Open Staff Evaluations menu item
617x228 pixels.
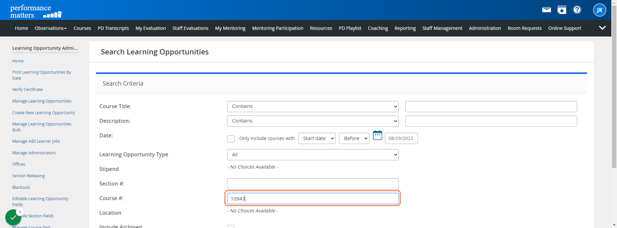[x=190, y=28]
